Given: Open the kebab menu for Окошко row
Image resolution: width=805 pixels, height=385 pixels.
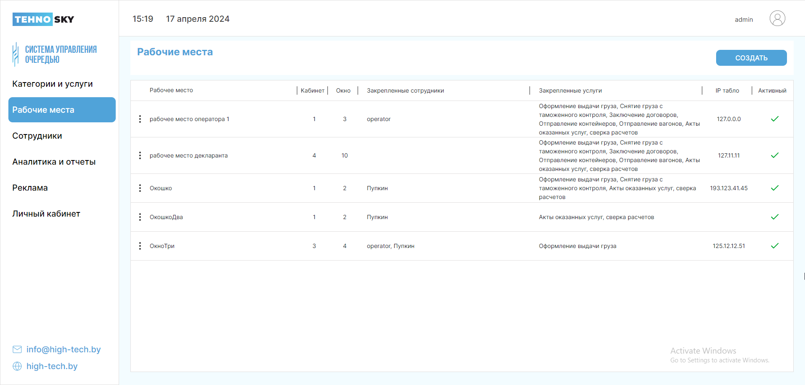Looking at the screenshot, I should 140,188.
